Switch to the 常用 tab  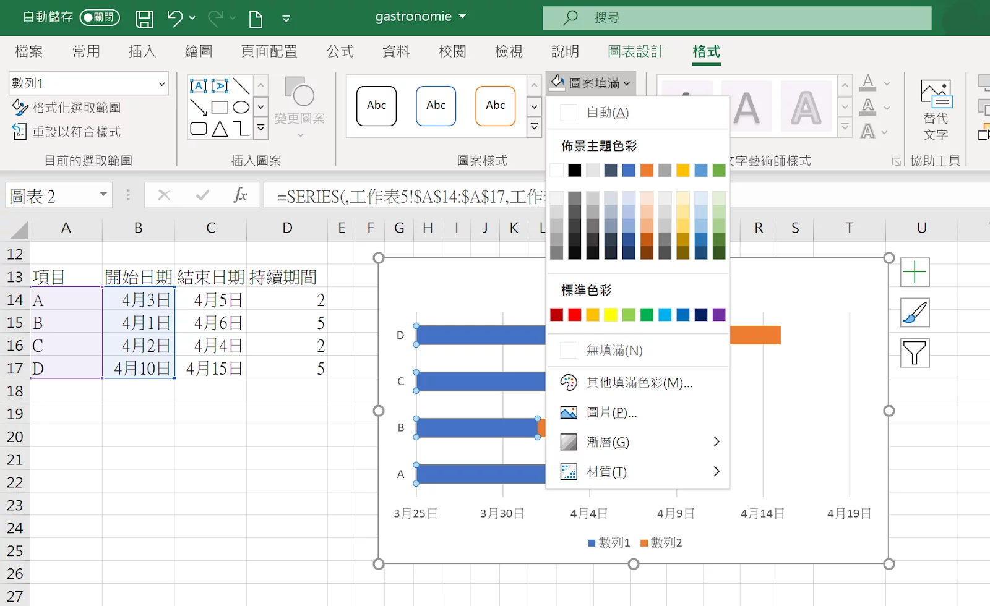point(86,51)
